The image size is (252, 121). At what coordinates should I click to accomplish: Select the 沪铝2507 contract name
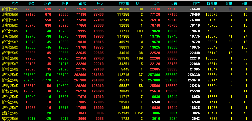[x=10, y=42]
